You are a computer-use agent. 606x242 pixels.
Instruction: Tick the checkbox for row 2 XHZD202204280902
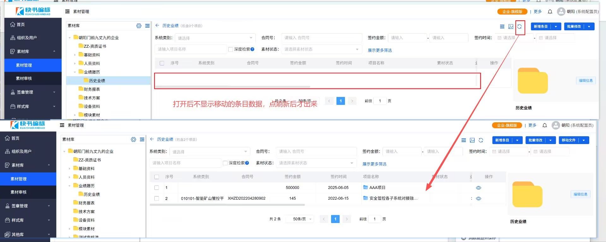[157, 198]
